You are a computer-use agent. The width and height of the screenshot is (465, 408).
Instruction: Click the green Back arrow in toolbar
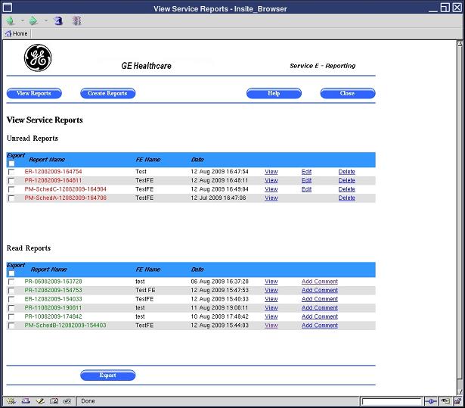point(10,21)
